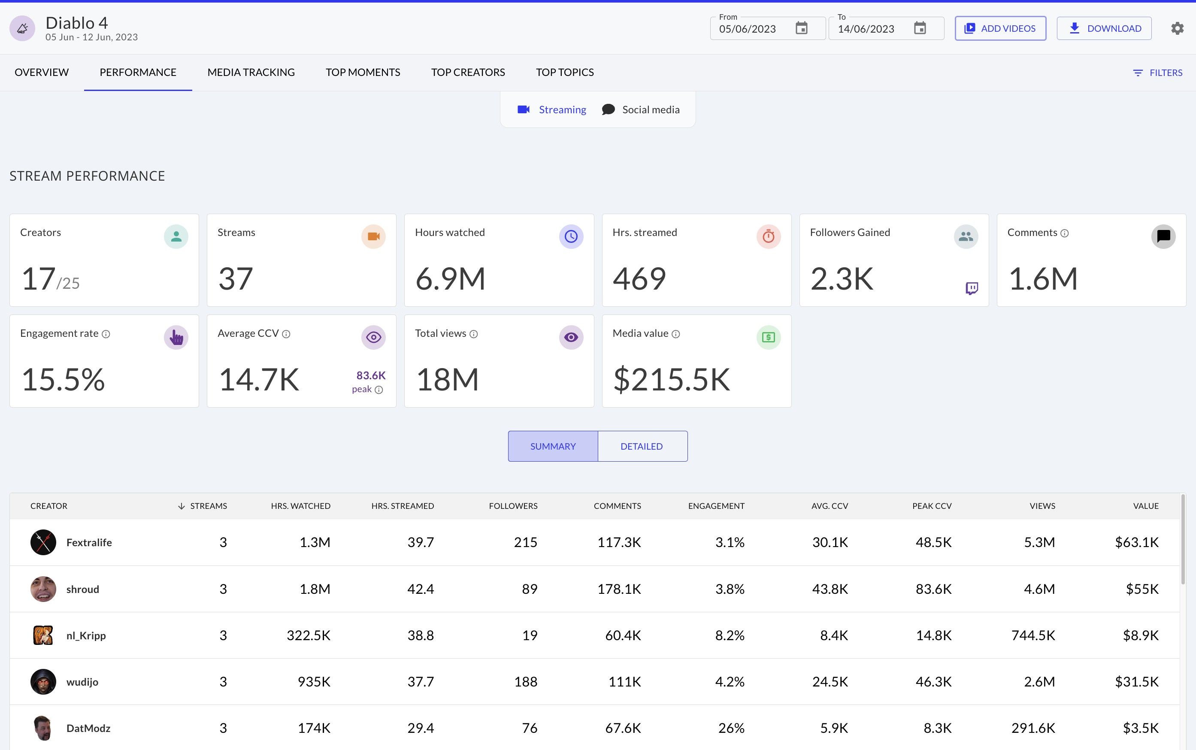Select the Detailed table view
Viewport: 1196px width, 750px height.
point(642,446)
